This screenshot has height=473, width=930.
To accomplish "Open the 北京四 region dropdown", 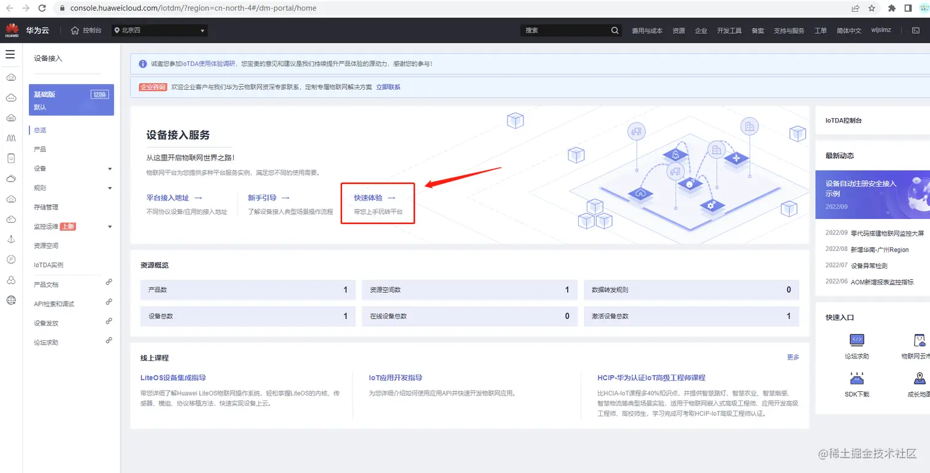I will click(159, 30).
